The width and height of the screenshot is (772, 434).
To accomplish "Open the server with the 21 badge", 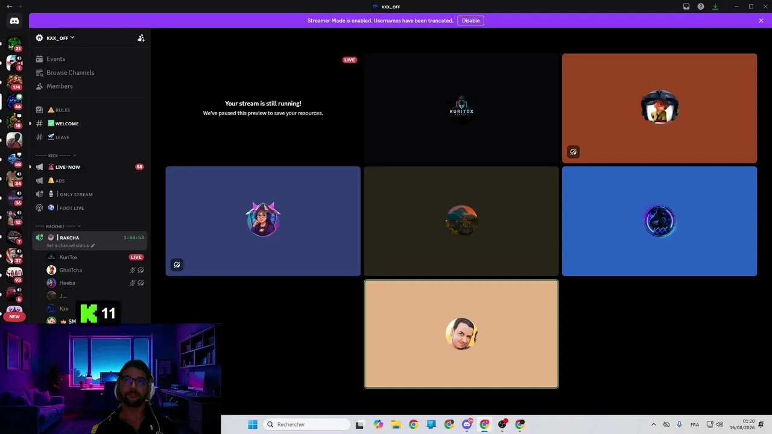I will coord(14,44).
